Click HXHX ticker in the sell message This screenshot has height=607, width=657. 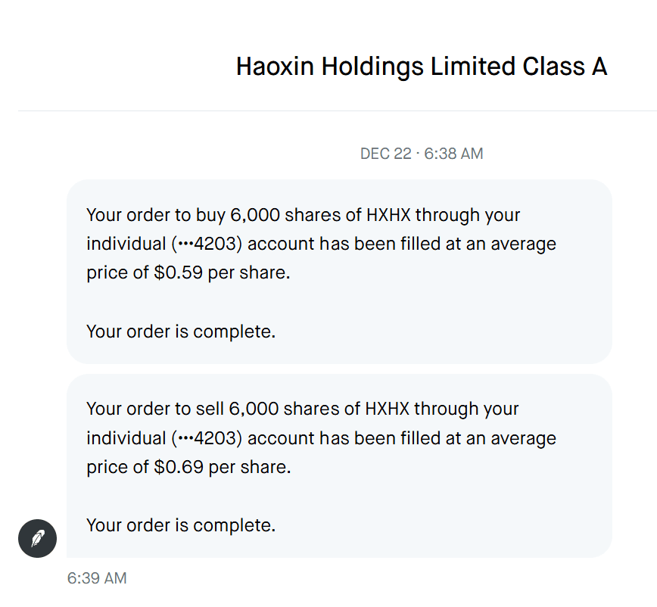pos(388,409)
